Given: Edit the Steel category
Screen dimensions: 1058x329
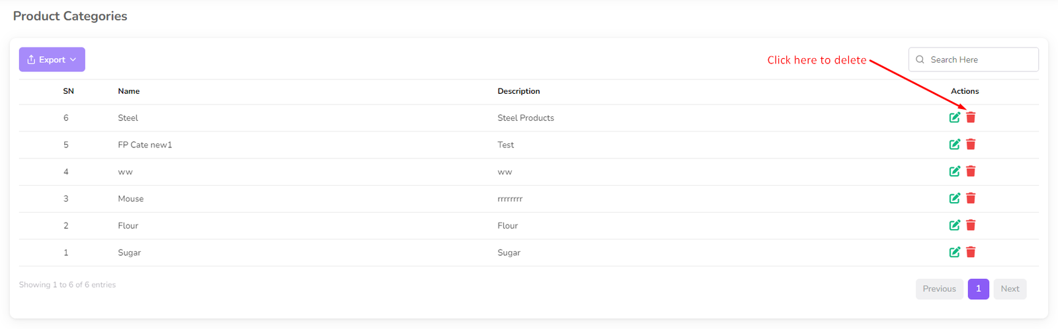Looking at the screenshot, I should pyautogui.click(x=954, y=118).
